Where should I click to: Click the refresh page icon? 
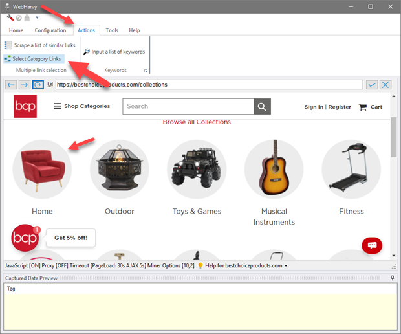(38, 85)
